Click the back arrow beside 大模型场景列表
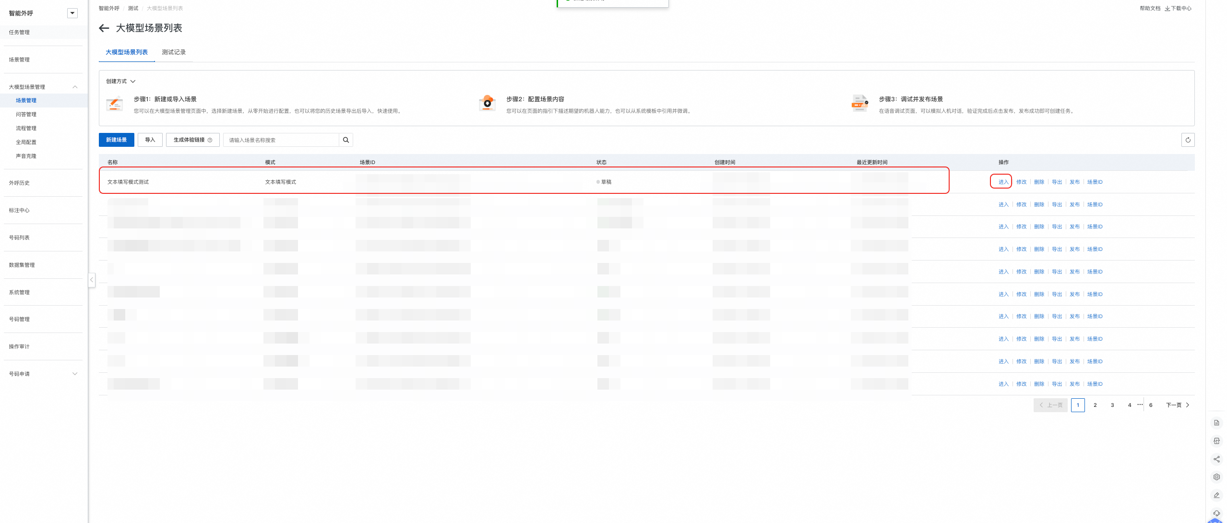Image resolution: width=1227 pixels, height=523 pixels. pyautogui.click(x=104, y=28)
